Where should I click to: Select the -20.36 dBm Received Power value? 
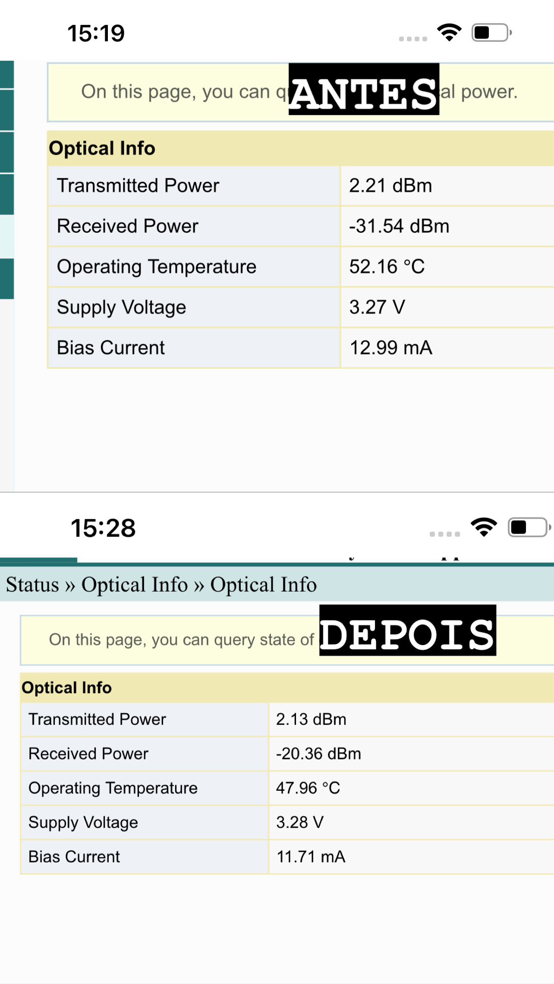(318, 753)
